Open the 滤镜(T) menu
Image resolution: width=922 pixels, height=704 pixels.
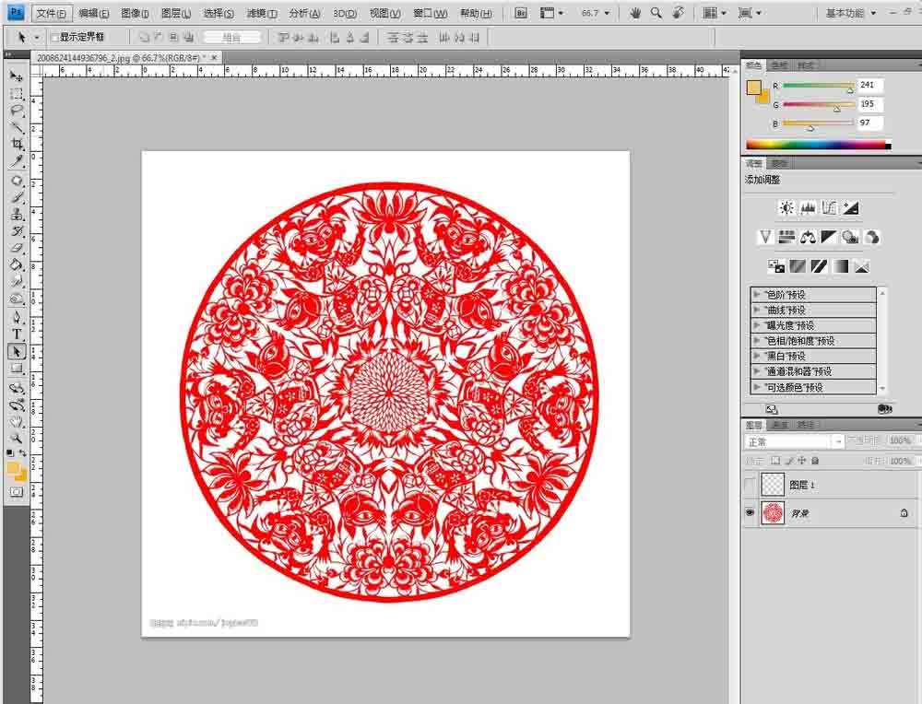262,13
